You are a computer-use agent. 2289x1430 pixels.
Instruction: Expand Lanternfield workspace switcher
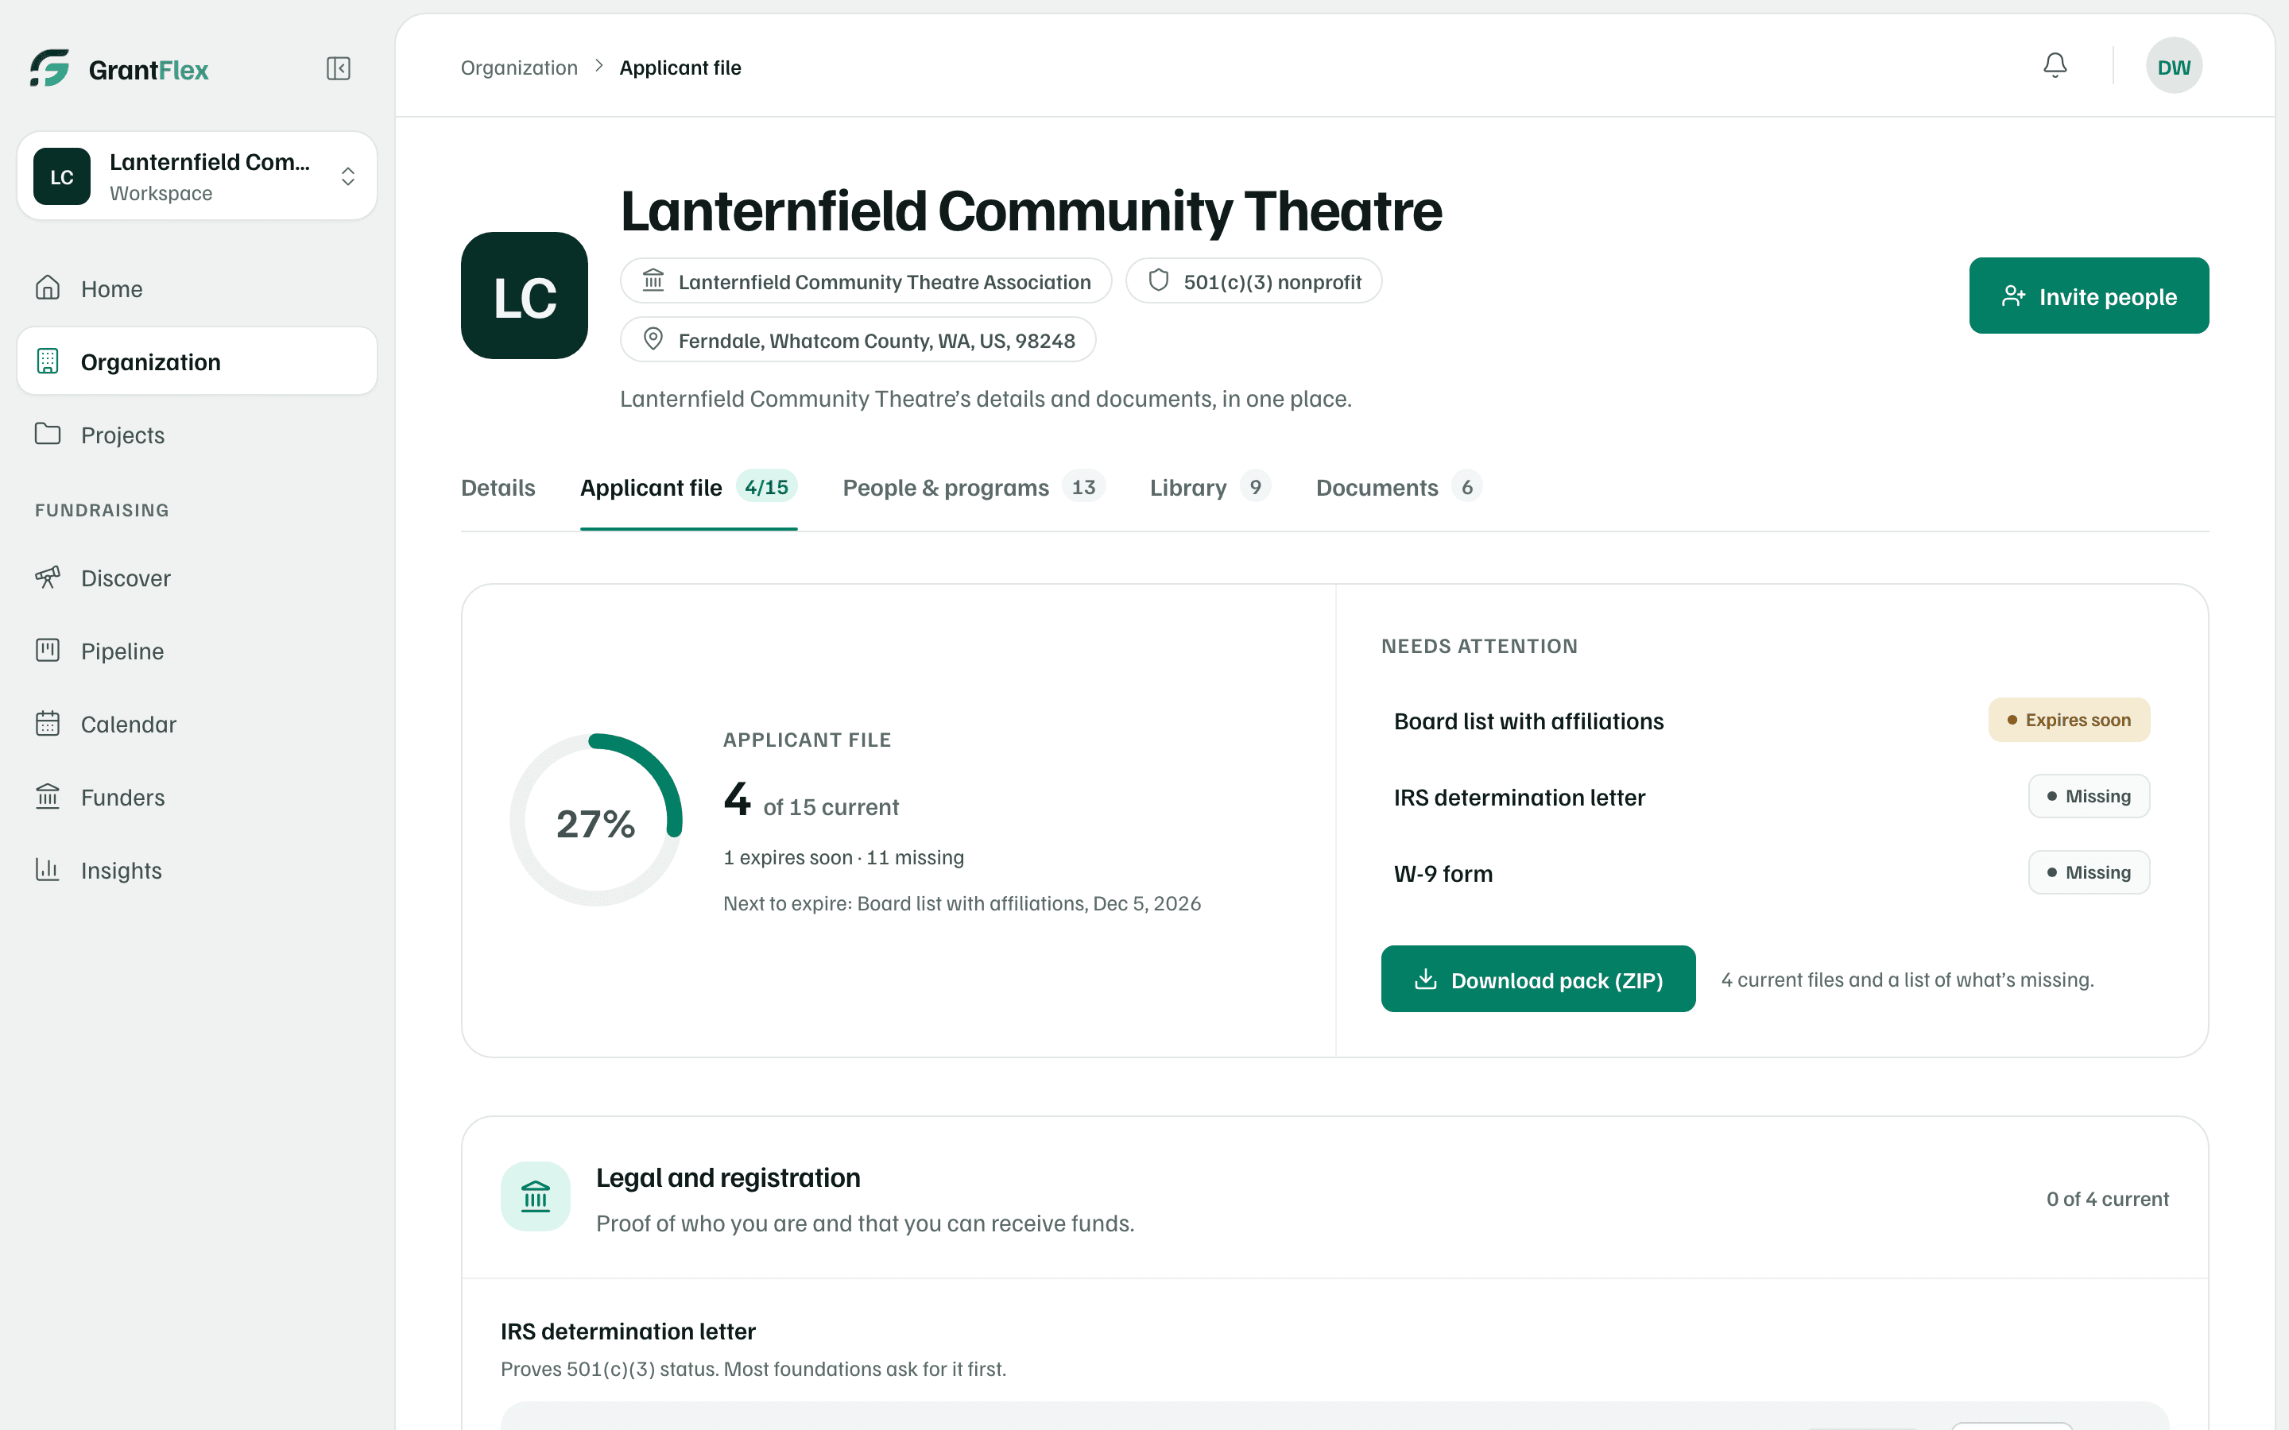[x=197, y=176]
